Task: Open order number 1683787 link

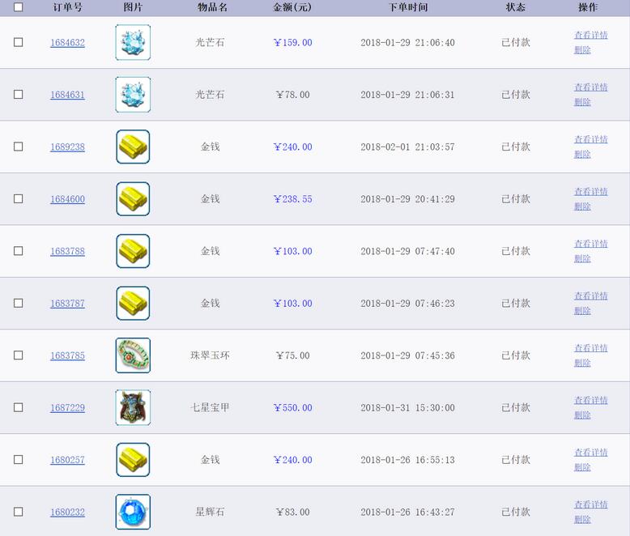Action: (67, 304)
